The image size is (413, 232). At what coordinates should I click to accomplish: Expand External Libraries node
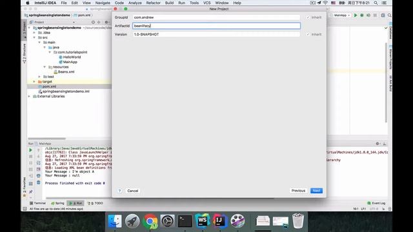(x=29, y=96)
